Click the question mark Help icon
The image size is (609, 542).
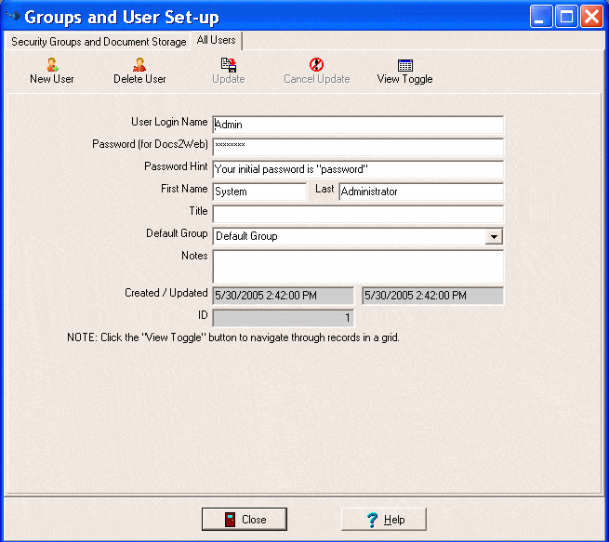(372, 520)
